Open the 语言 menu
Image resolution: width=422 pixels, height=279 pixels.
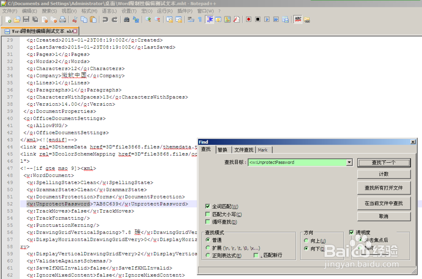(x=109, y=11)
